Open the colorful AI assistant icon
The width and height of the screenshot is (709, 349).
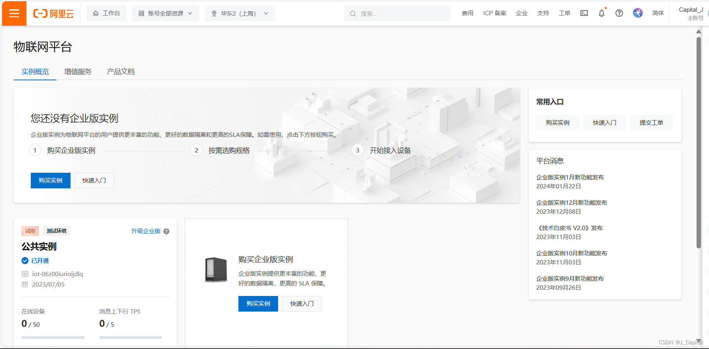[x=638, y=13]
